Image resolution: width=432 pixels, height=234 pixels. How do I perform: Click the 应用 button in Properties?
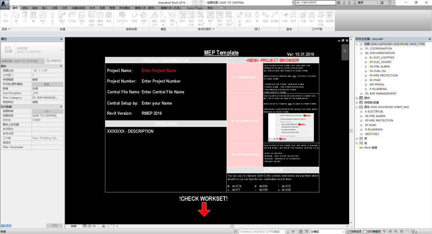tap(54, 226)
